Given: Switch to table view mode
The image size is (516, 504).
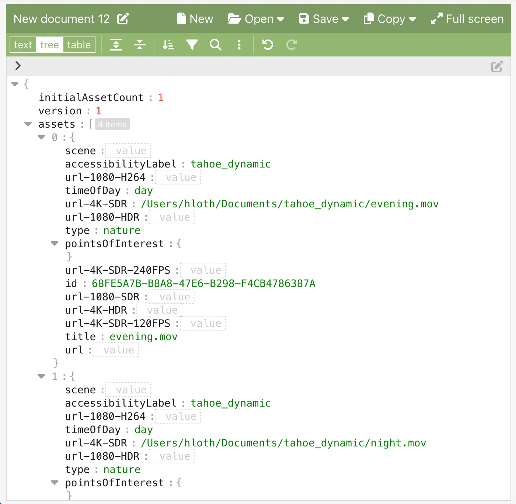Looking at the screenshot, I should click(x=79, y=45).
